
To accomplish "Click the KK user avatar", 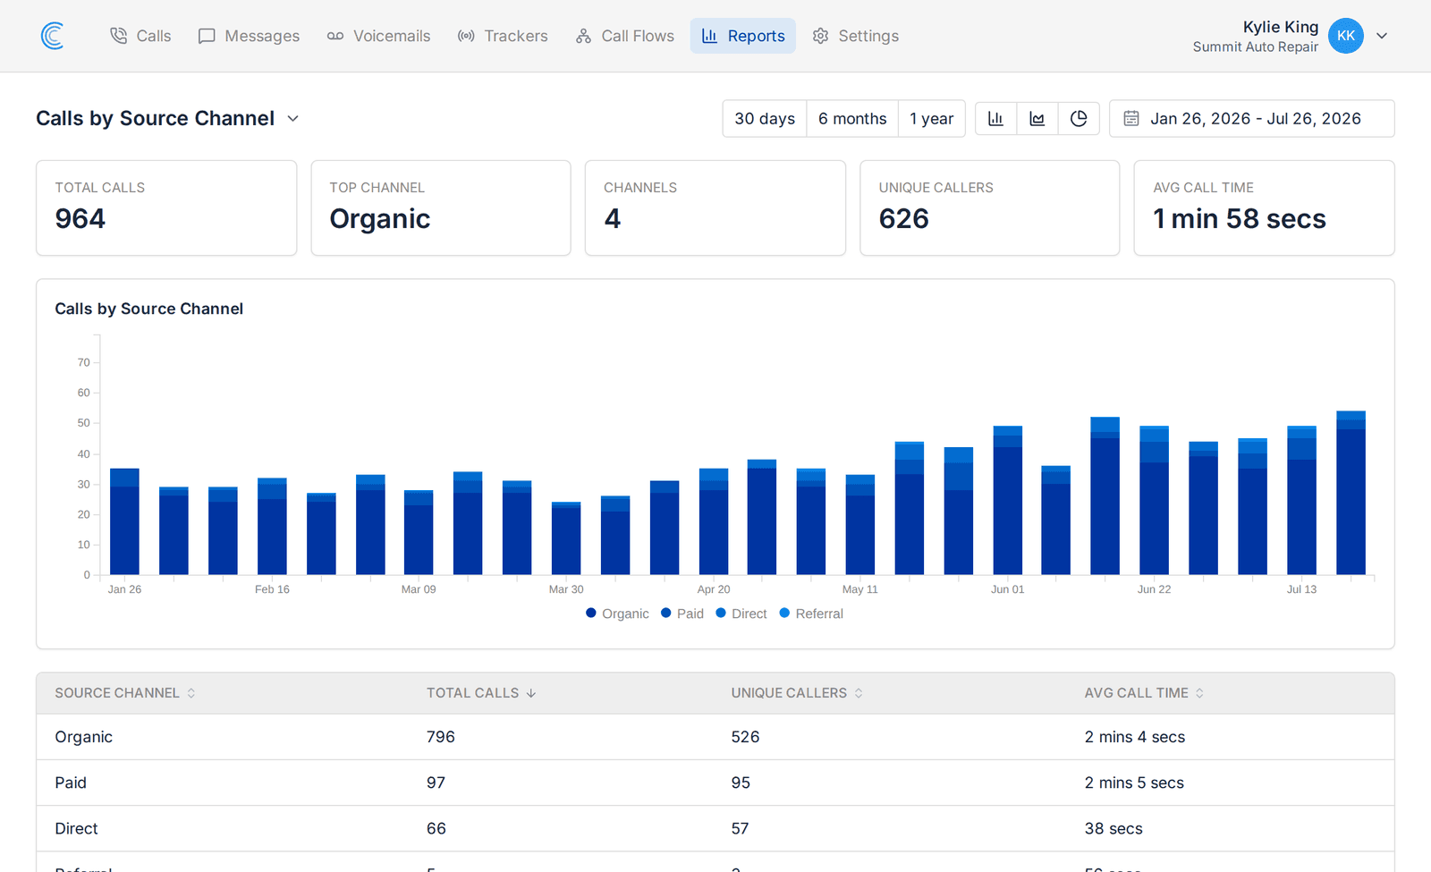I will [1345, 36].
